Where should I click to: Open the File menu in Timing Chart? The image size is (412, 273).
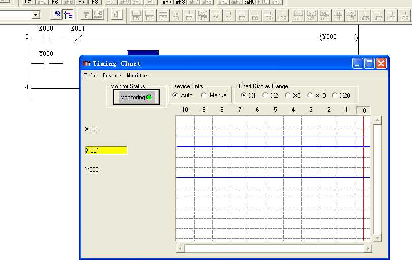[x=90, y=75]
